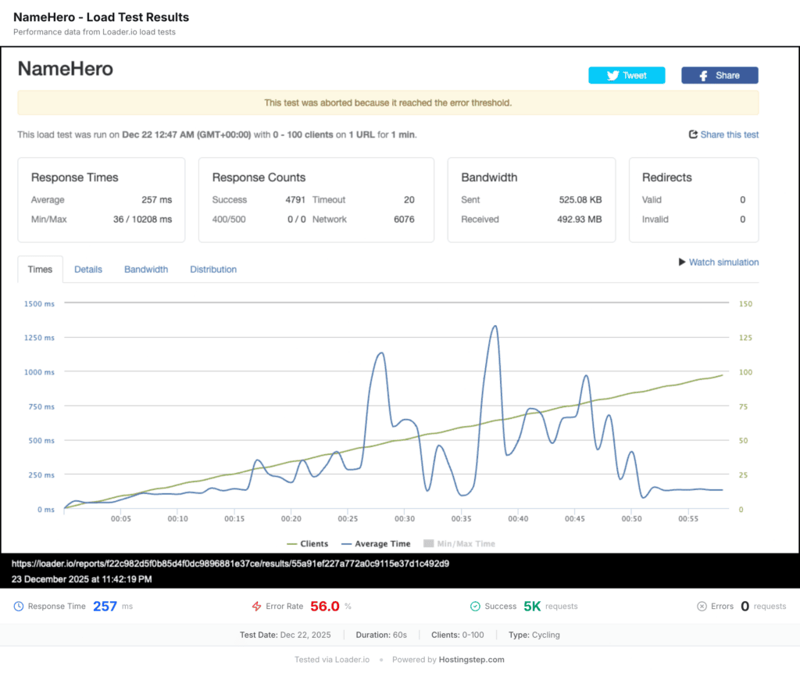Select the Times tab

(x=40, y=269)
